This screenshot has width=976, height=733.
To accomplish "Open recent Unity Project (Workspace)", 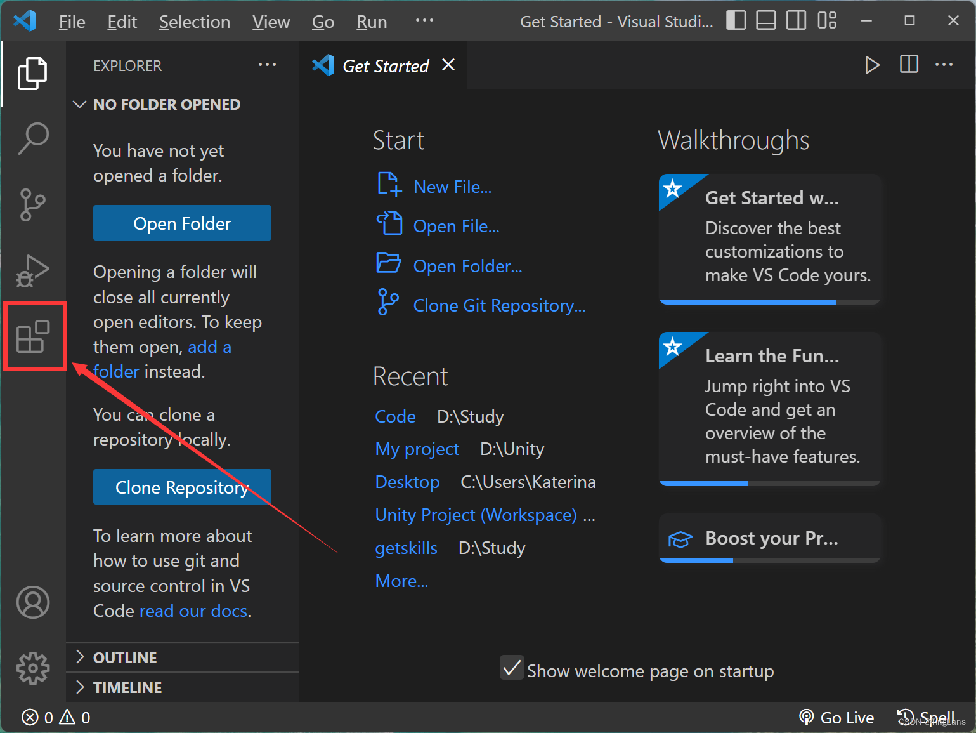I will click(476, 515).
